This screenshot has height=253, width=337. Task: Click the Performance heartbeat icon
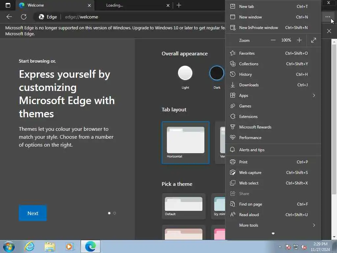tap(233, 137)
